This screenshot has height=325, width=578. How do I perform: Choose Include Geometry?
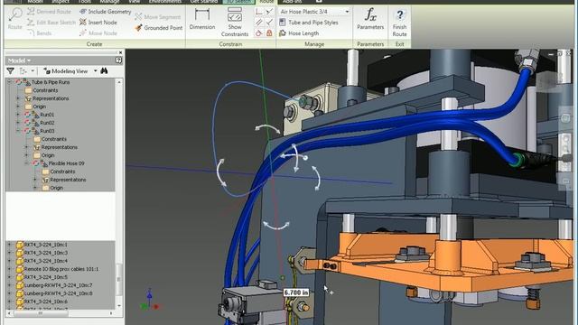(x=106, y=12)
